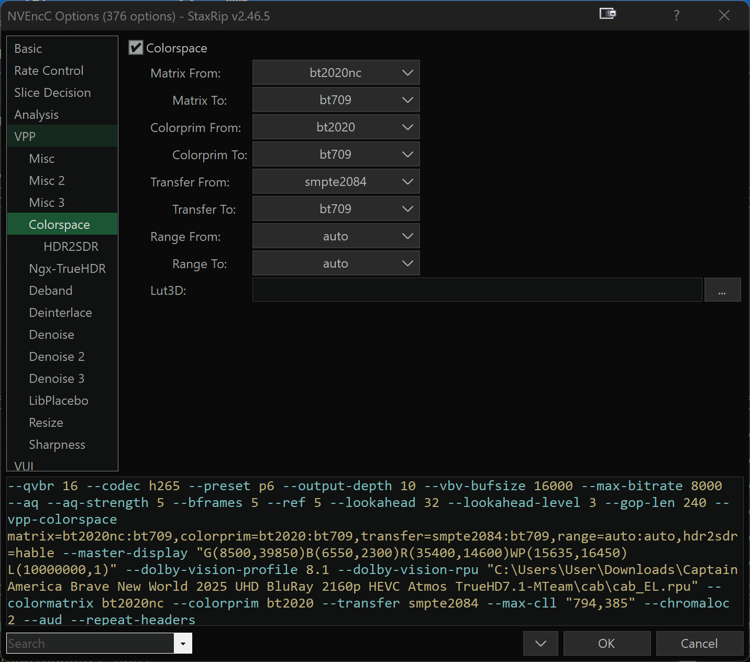Image resolution: width=750 pixels, height=662 pixels.
Task: Select the LibPlacebo section
Action: click(x=59, y=401)
